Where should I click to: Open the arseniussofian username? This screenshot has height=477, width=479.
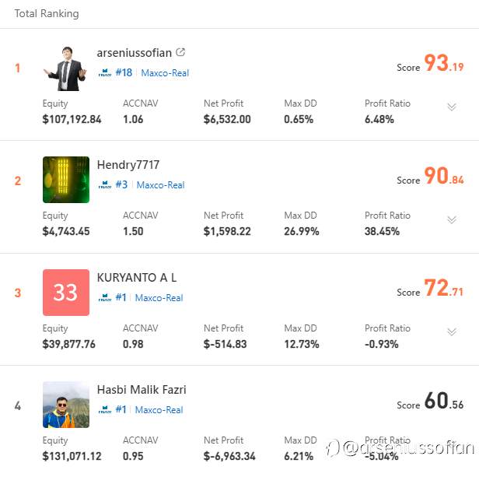(x=134, y=53)
